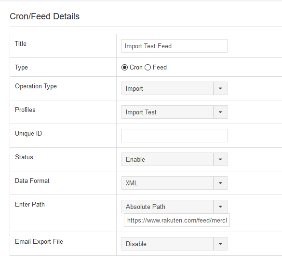Select the Feed radio button
282x264 pixels.
pyautogui.click(x=148, y=68)
